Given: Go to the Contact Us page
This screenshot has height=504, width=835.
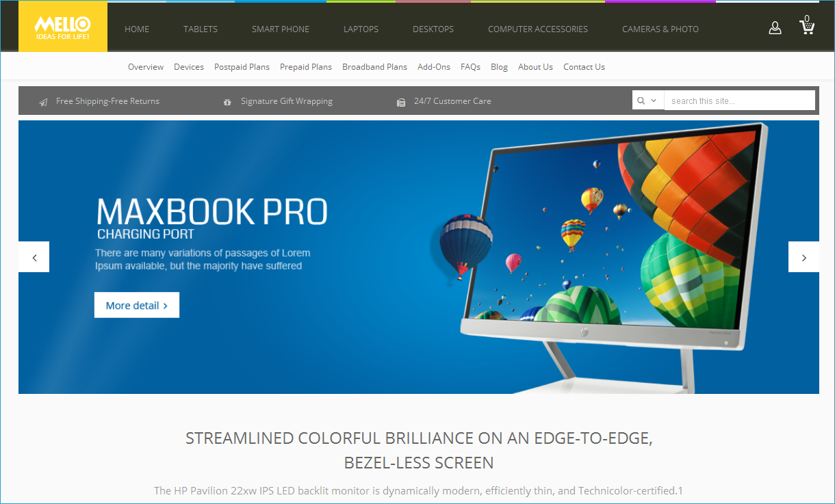Looking at the screenshot, I should click(584, 67).
